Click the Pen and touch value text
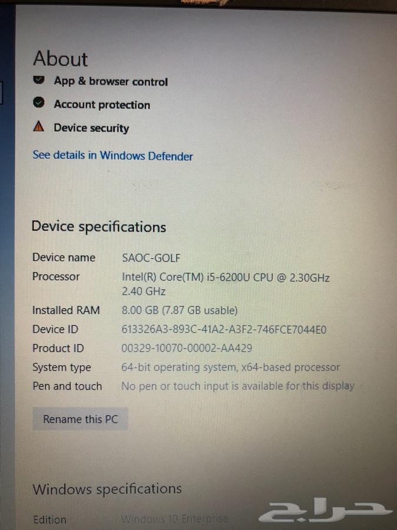The height and width of the screenshot is (530, 397). pyautogui.click(x=238, y=386)
